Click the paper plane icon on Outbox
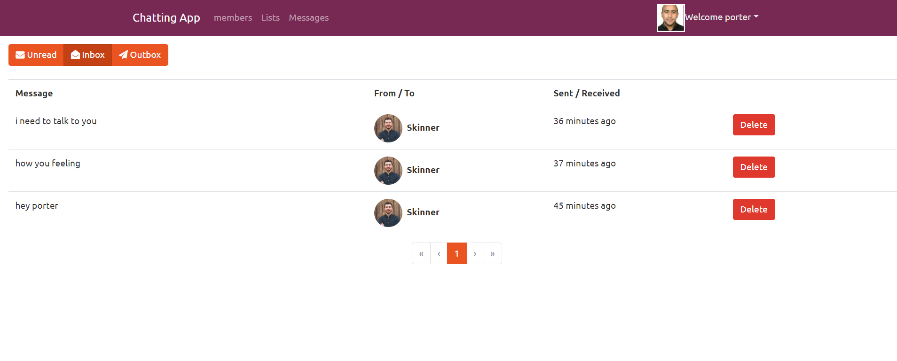This screenshot has height=361, width=897. pos(123,55)
